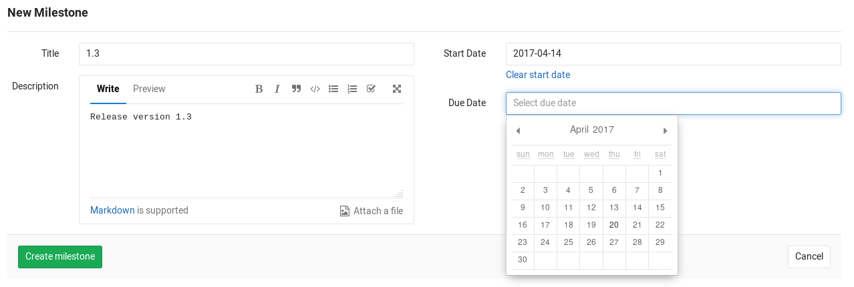This screenshot has height=287, width=854.
Task: Apply italic formatting in description toolbar
Action: click(277, 89)
